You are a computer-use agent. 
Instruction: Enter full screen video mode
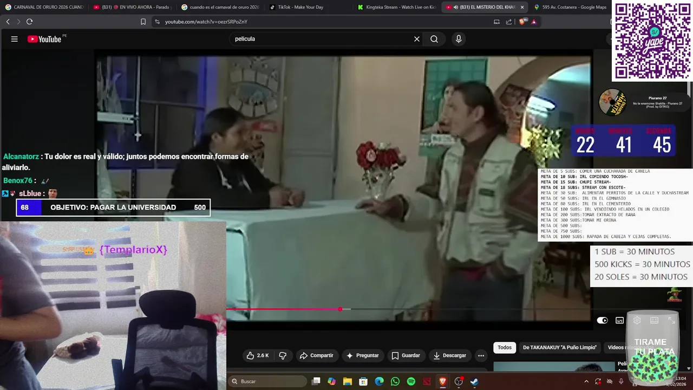(x=671, y=320)
